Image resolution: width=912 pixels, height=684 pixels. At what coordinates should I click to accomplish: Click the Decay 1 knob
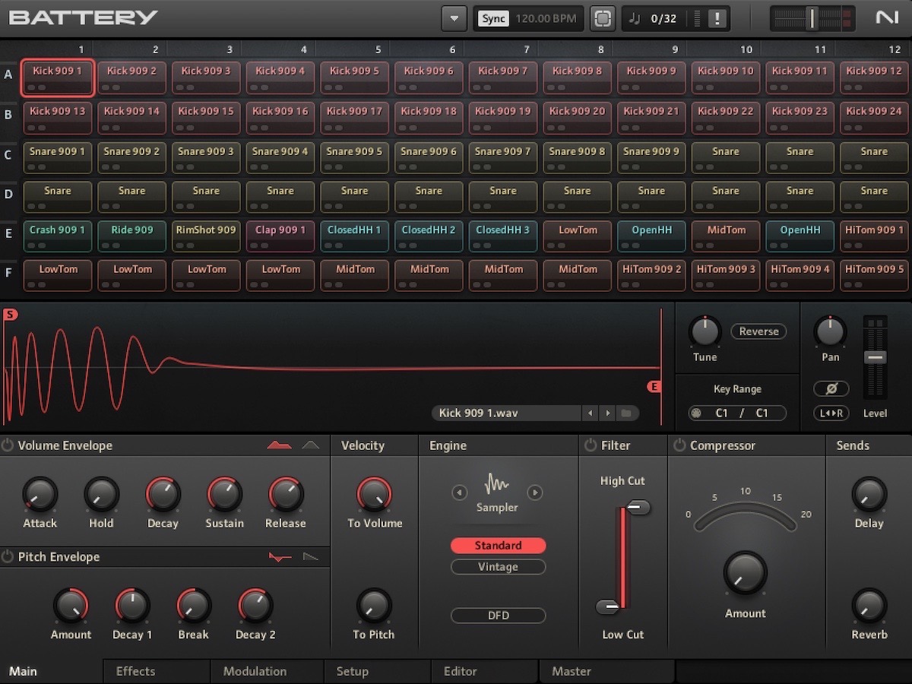[x=132, y=606]
